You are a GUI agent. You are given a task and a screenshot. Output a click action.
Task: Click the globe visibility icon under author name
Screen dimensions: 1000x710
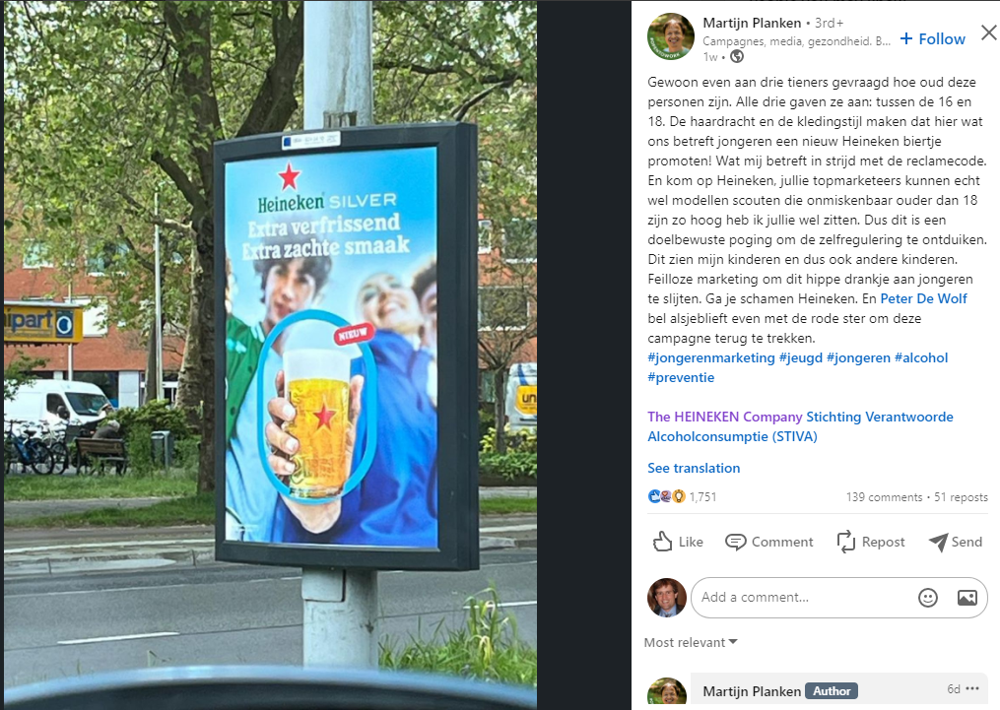tap(737, 57)
